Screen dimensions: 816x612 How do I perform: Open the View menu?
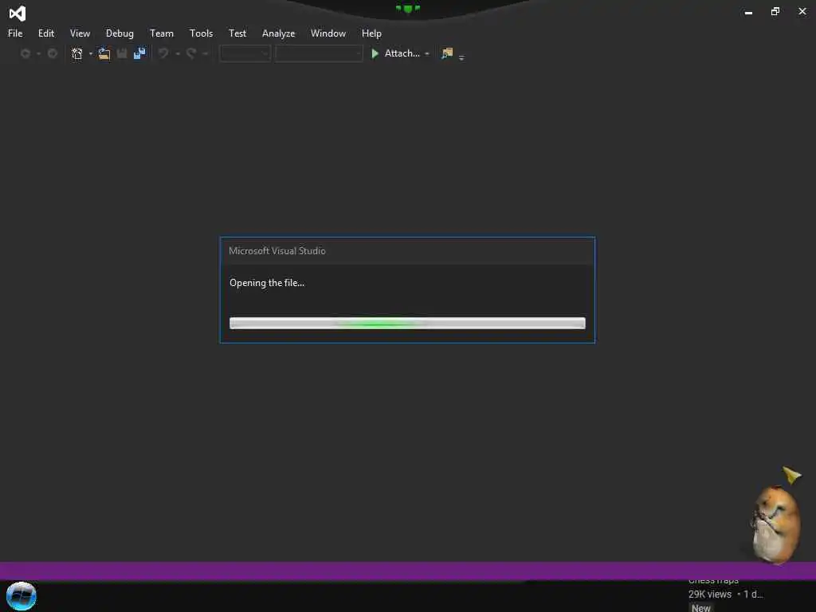pos(80,33)
